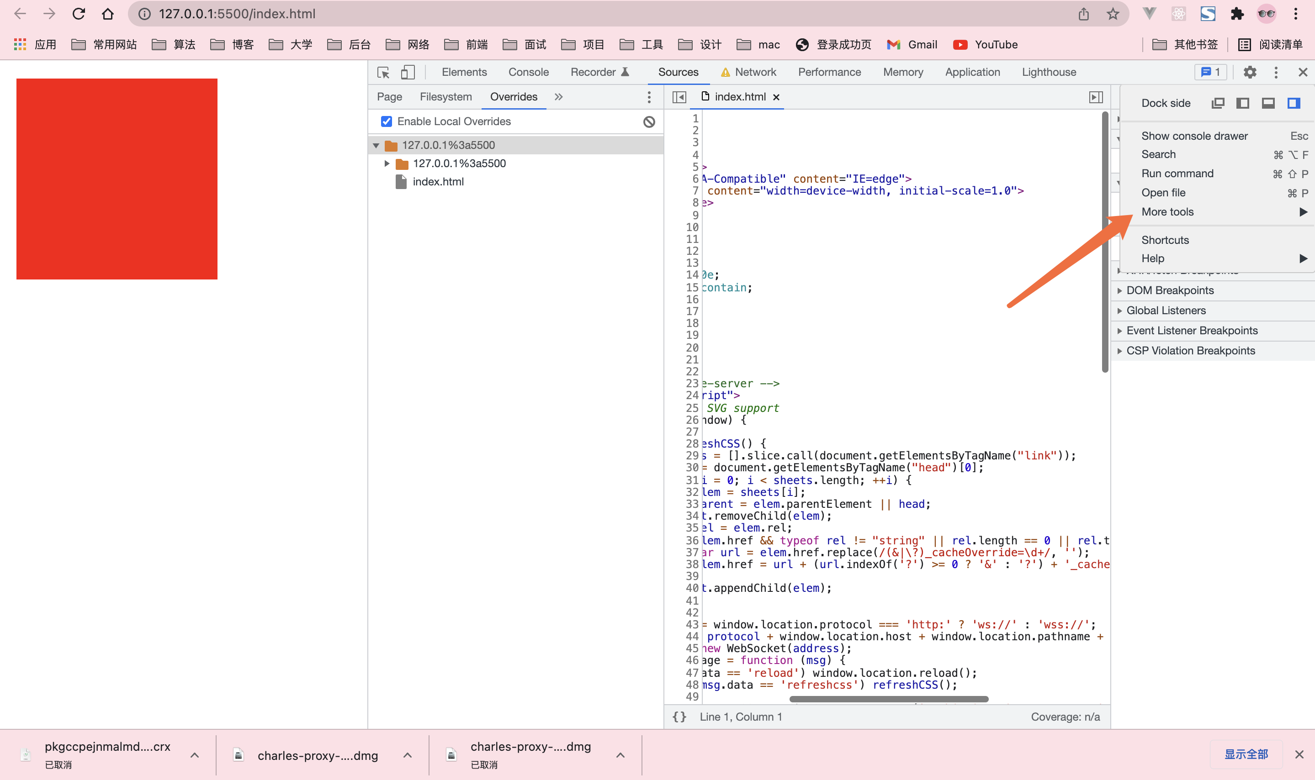Undock DevTools into separate window
This screenshot has height=780, width=1315.
click(1218, 104)
